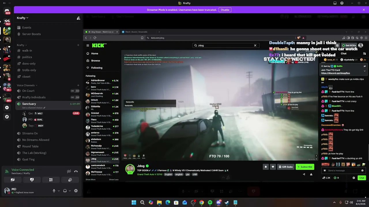Click the Gift Subs button
Screen dimensions: 369x207
(x=286, y=167)
